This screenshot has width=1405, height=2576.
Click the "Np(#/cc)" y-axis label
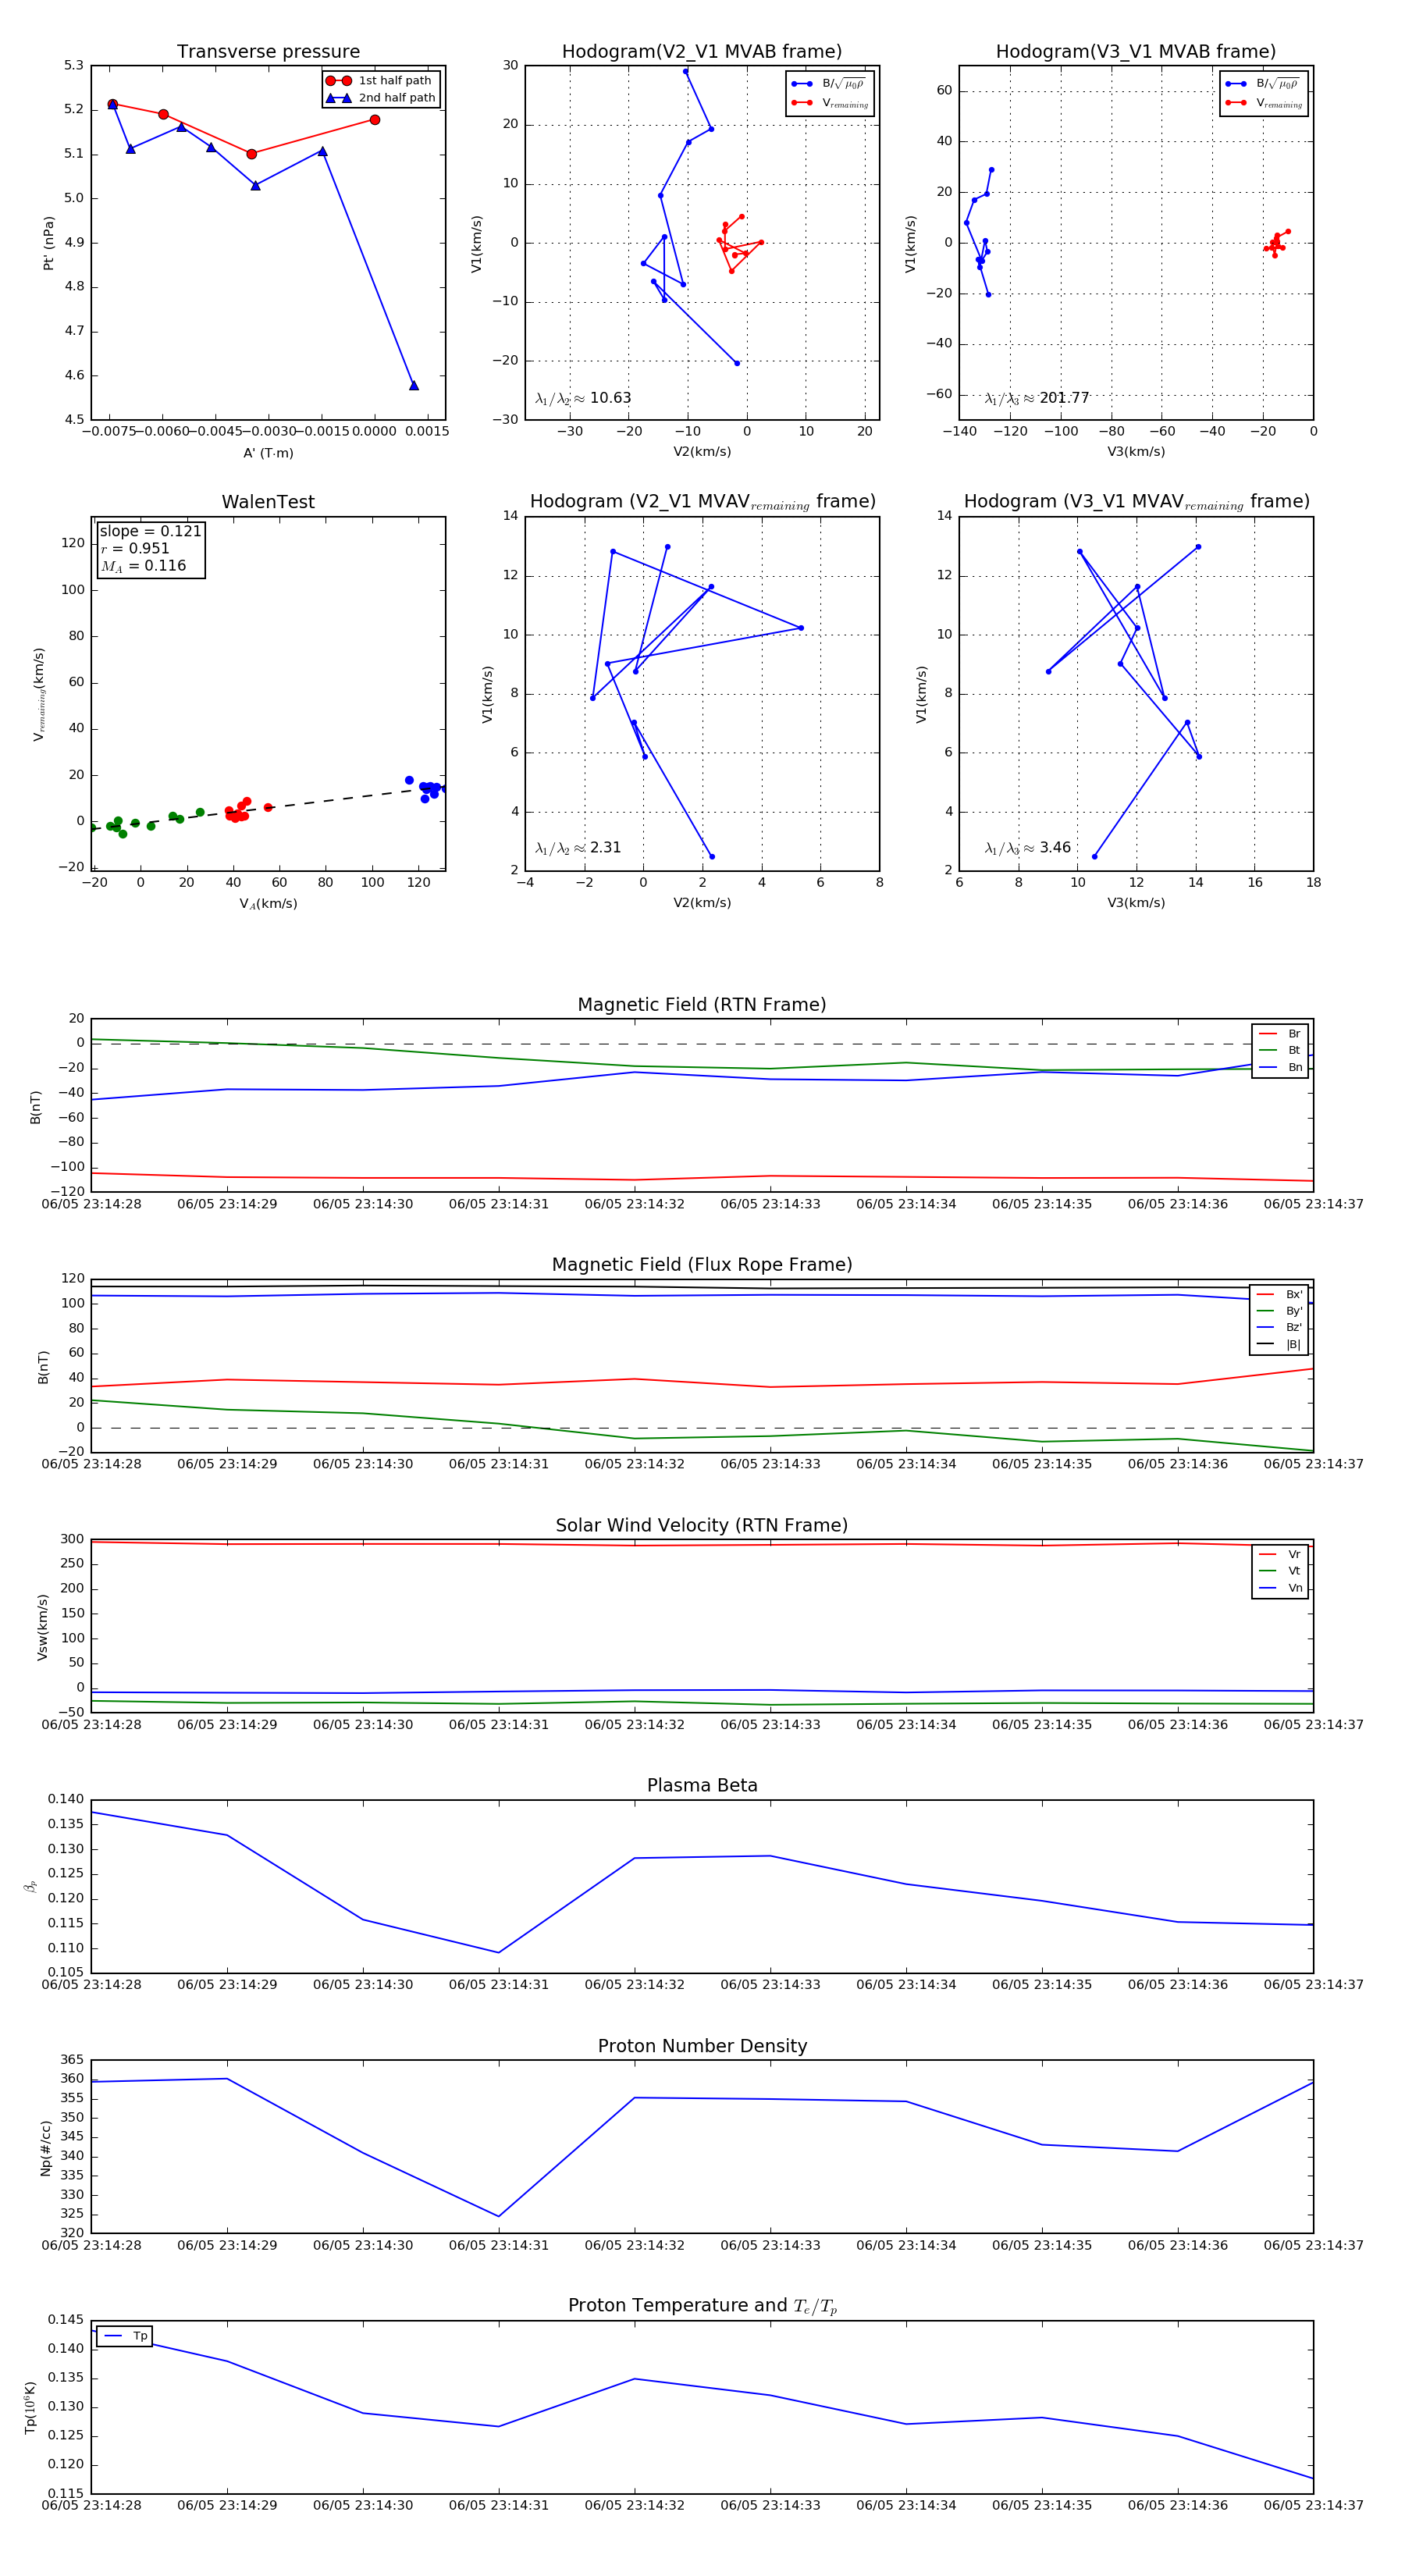coord(45,2148)
